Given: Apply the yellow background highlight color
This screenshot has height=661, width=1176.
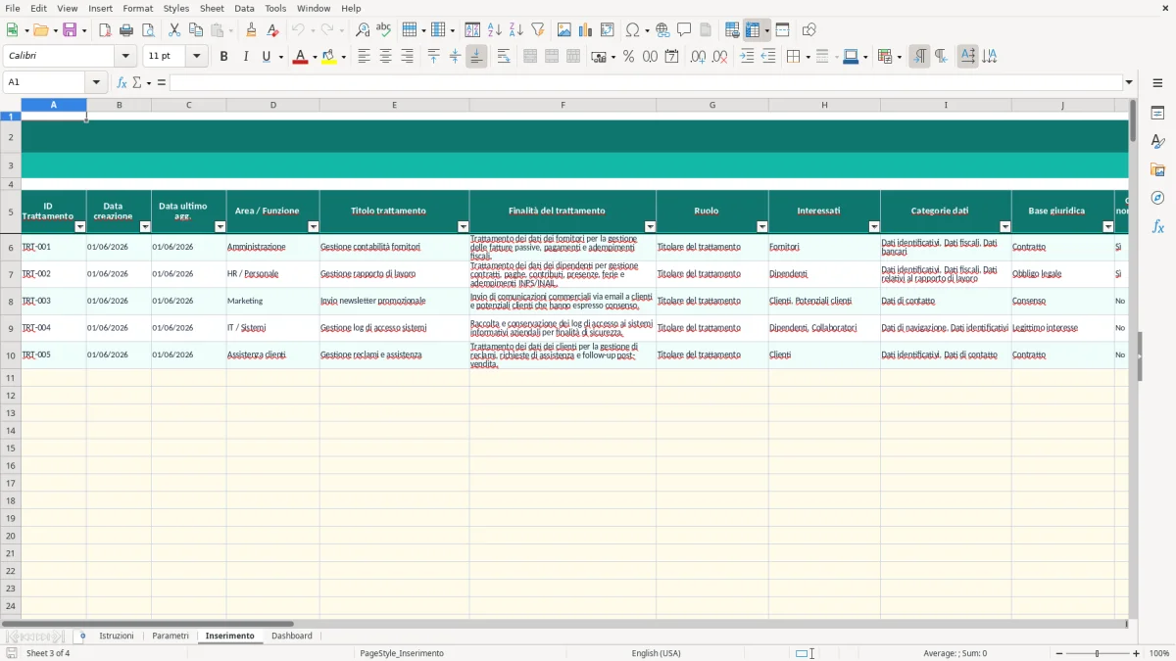Looking at the screenshot, I should point(329,57).
